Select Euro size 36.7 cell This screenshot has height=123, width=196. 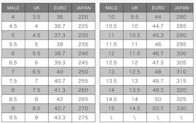60,26
